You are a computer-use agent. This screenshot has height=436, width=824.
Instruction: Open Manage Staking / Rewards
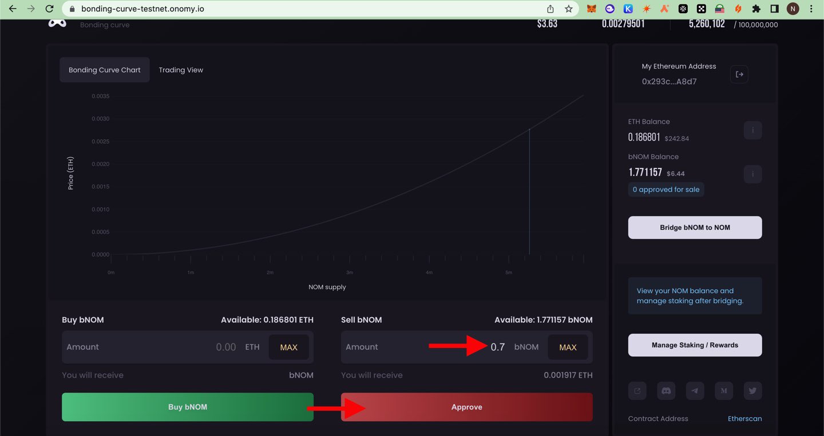click(695, 345)
